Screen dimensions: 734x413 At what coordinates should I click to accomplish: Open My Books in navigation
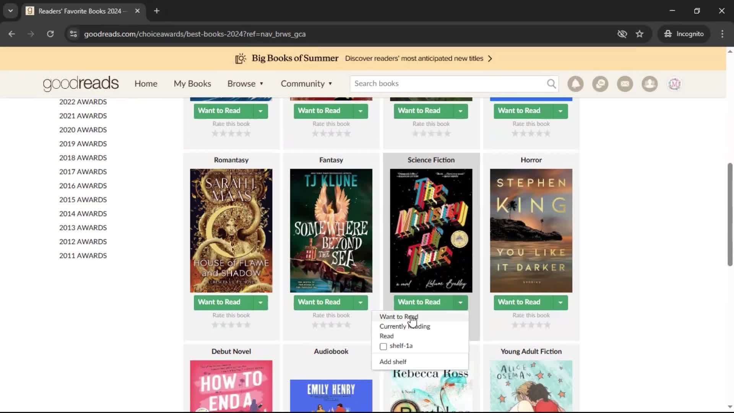click(x=192, y=84)
